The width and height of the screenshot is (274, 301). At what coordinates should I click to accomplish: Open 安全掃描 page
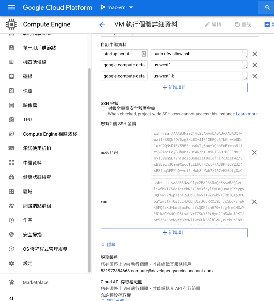tap(32, 235)
